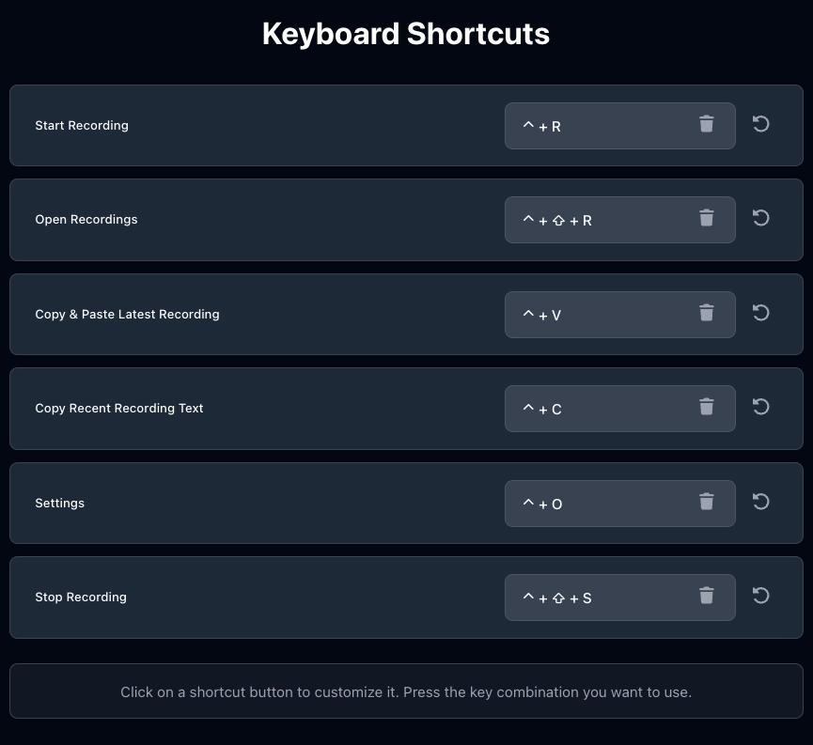Click the trash icon for Open Recordings

706,218
